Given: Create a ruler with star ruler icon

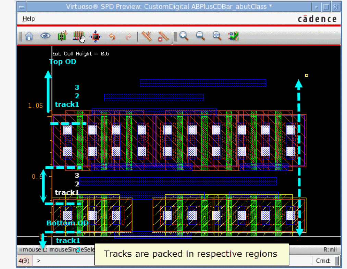Looking at the screenshot, I should [147, 36].
